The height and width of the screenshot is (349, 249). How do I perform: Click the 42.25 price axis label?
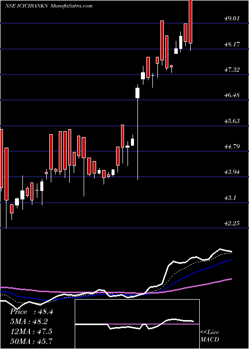[x=232, y=223]
